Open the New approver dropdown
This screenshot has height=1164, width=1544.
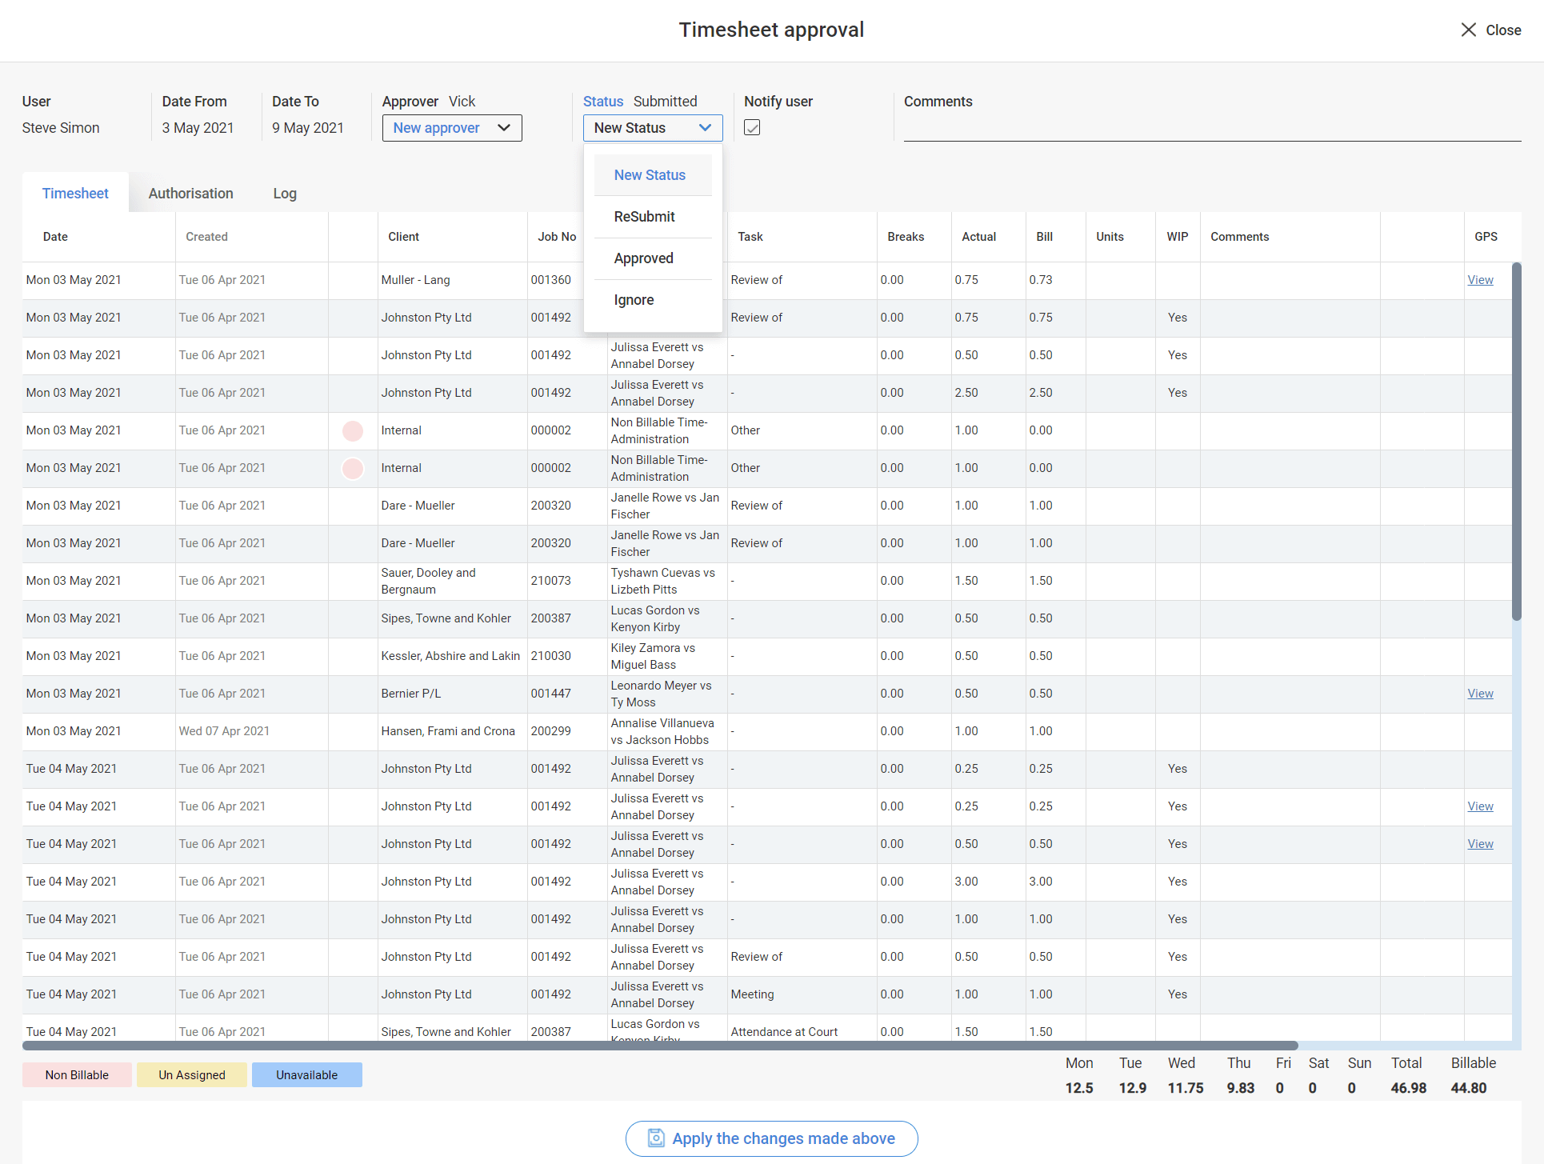click(x=452, y=128)
